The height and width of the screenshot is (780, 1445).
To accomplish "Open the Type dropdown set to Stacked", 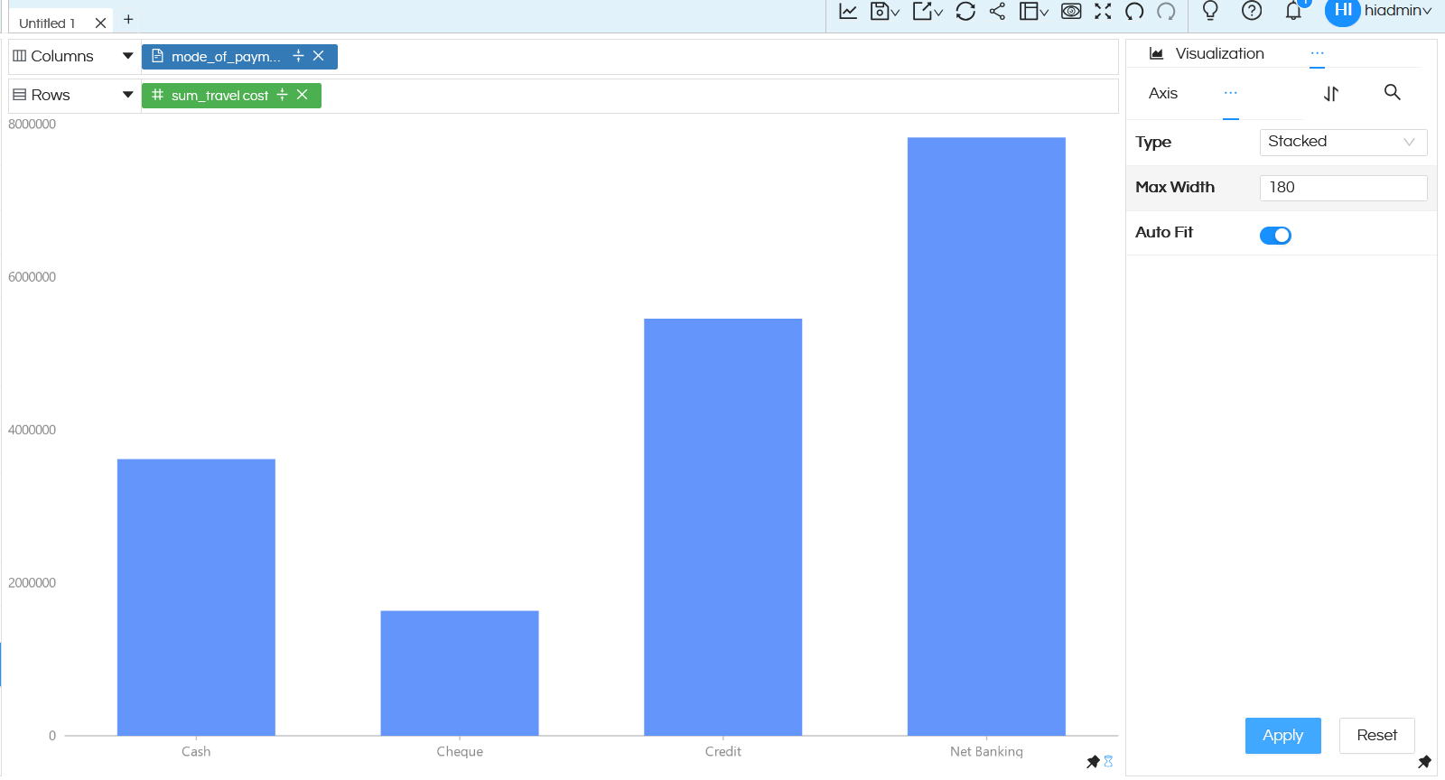I will [x=1343, y=142].
